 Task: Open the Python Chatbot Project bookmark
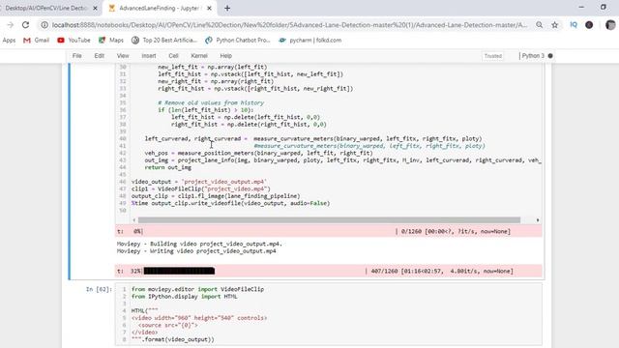238,41
